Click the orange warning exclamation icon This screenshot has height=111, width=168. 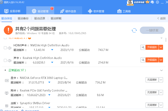tap(8, 30)
